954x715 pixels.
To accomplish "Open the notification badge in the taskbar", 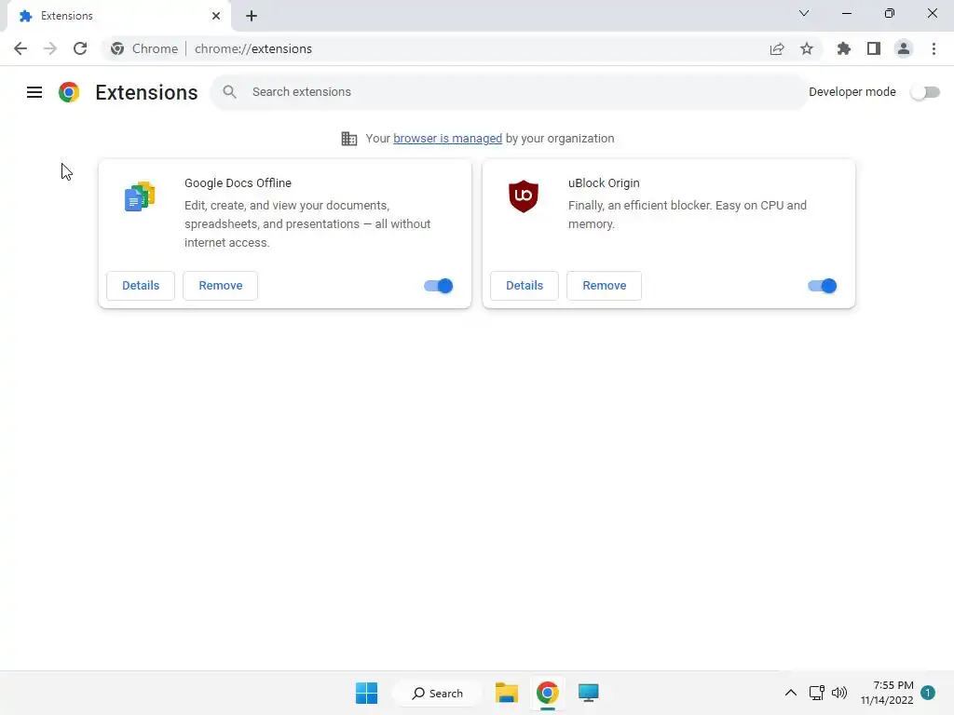I will tap(927, 693).
